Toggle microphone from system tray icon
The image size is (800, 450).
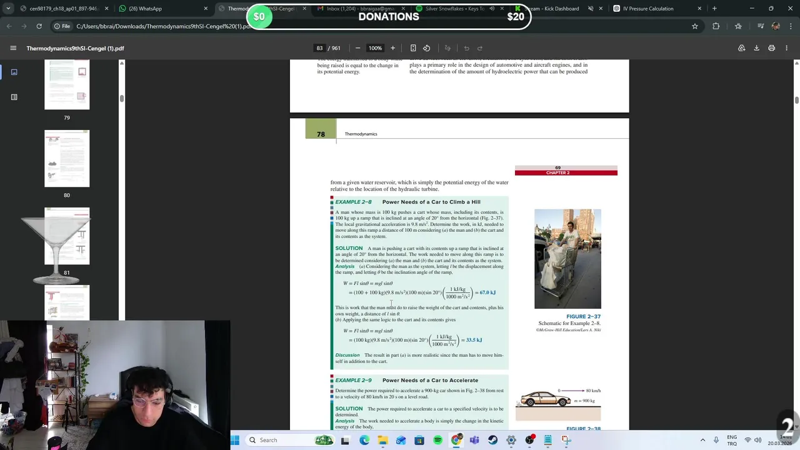coord(716,440)
